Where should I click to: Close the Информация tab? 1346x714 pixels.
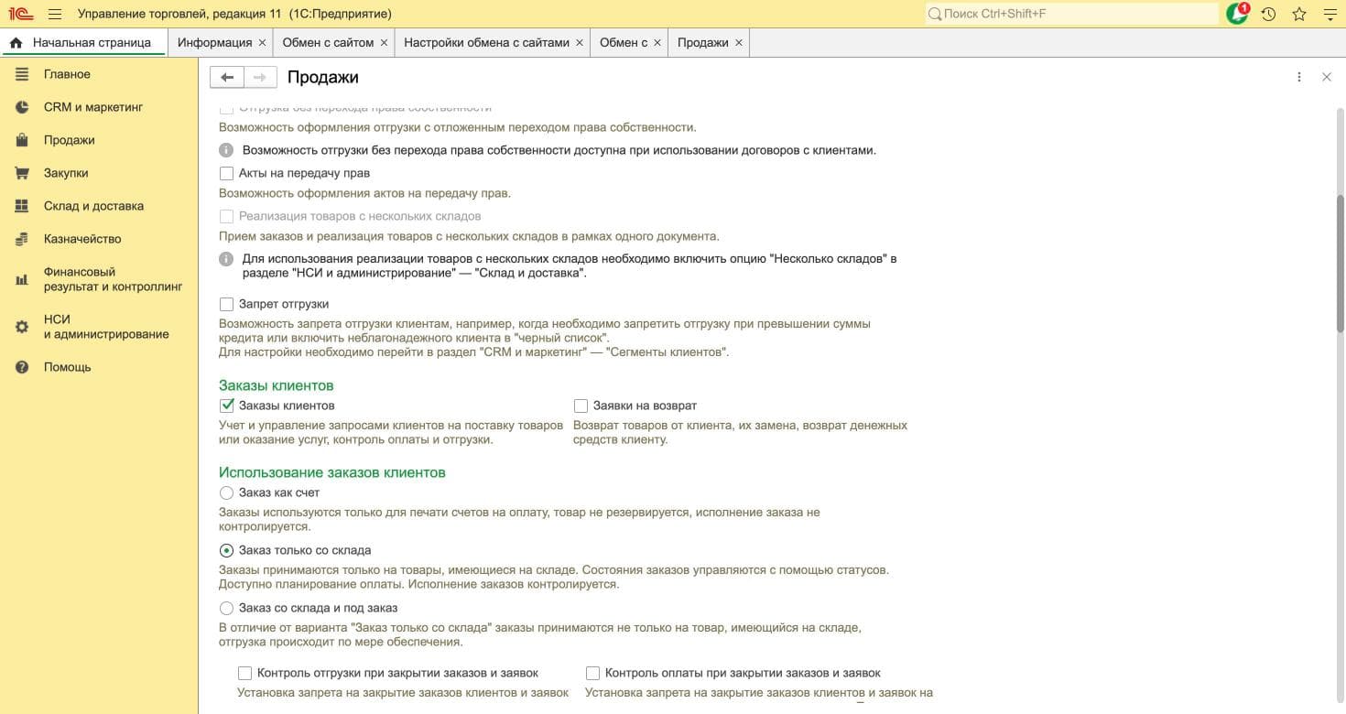[263, 43]
